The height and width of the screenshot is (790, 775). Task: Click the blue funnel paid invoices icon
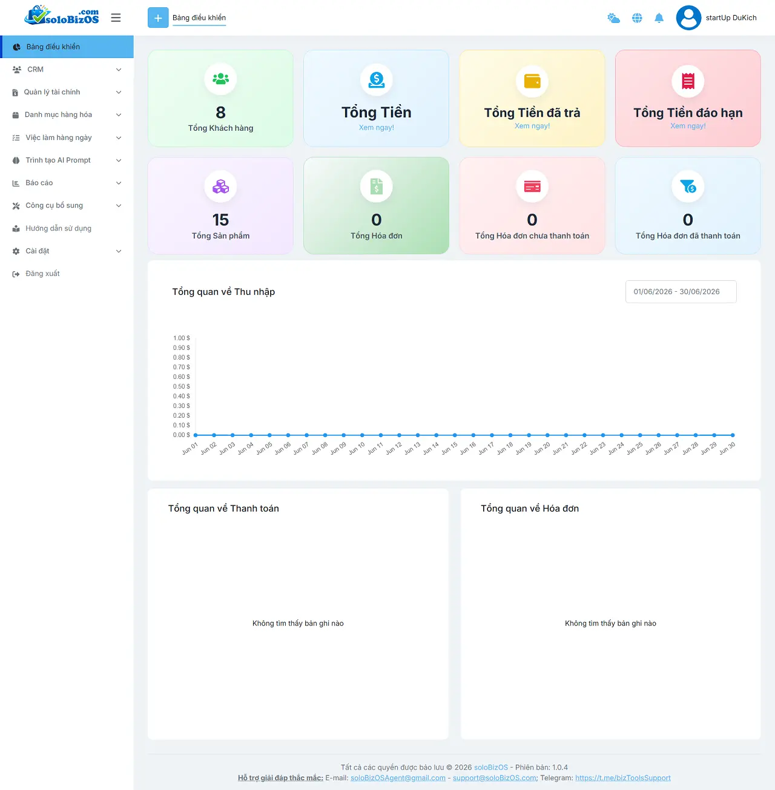click(688, 186)
